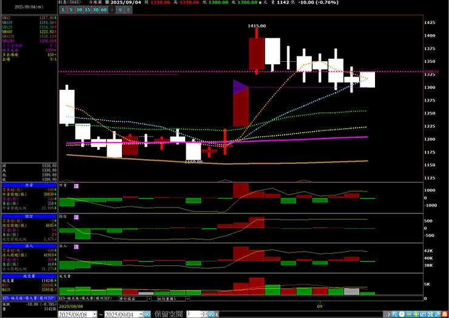Image resolution: width=449 pixels, height=318 pixels.
Task: Click the fit-to-screen icon in bottom toolbar
Action: click(430, 314)
